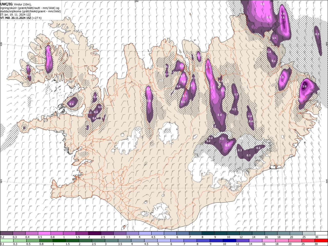
Task: Select the 'slydda/snjókoma' legend description line
Action: pos(30,11)
